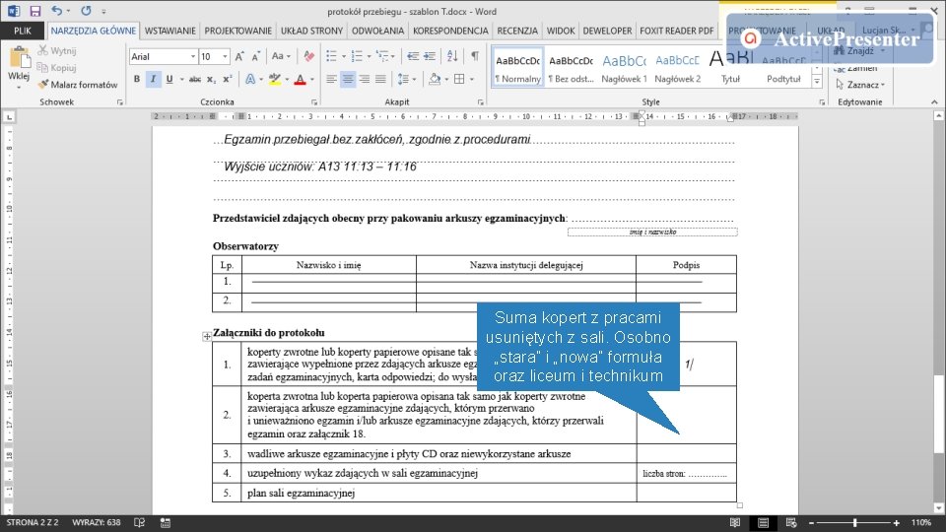Apply paragraph shading

click(435, 79)
